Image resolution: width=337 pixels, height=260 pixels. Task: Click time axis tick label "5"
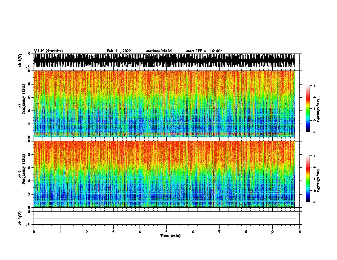[x=166, y=232]
